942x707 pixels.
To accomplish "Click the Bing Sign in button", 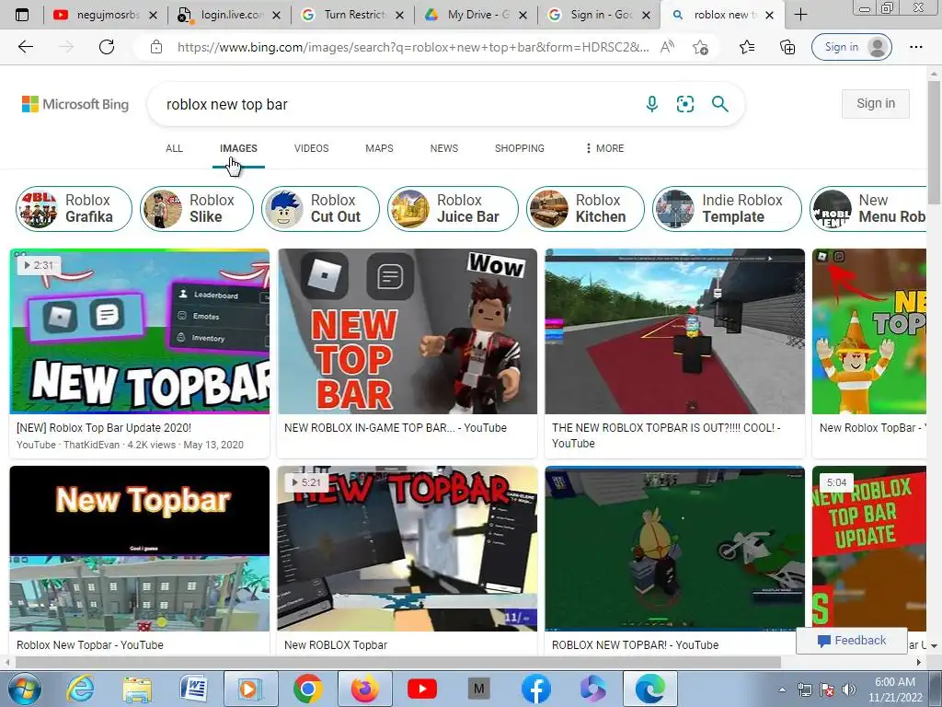I will click(876, 103).
